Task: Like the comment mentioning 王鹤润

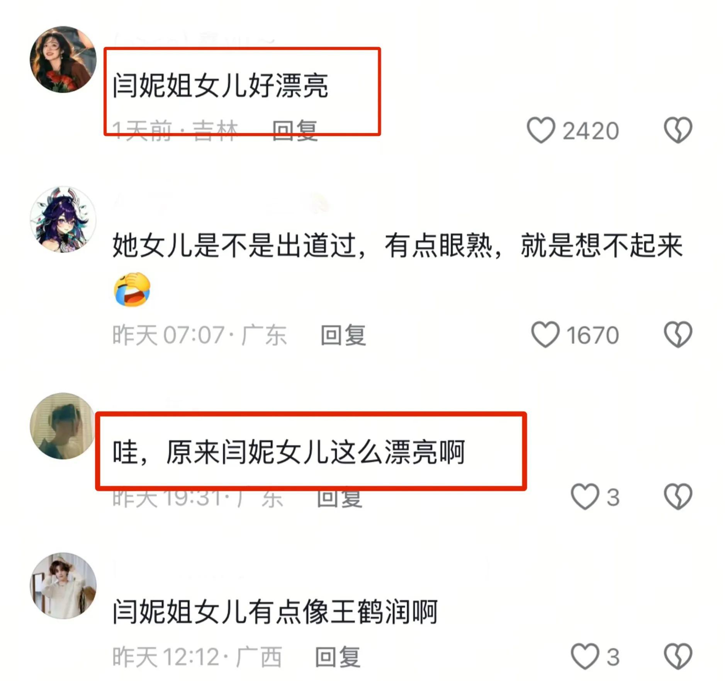Action: 585,656
